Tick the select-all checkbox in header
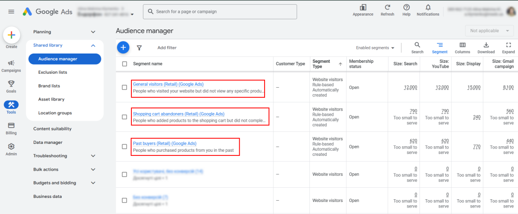Screen dimensions: 518x214 point(124,64)
